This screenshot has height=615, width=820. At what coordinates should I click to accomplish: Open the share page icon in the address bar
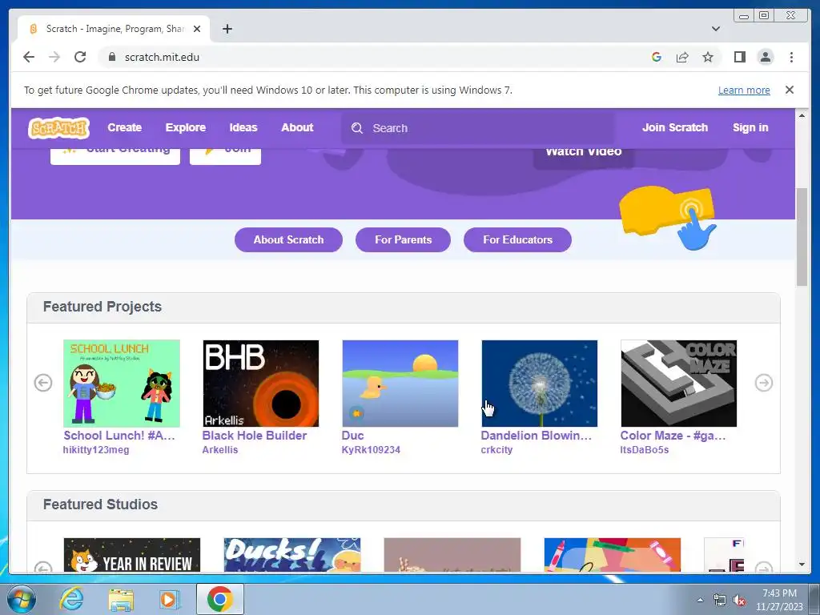click(x=682, y=57)
